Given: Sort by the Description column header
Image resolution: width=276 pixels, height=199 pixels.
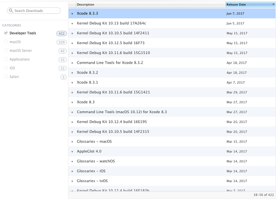Looking at the screenshot, I should [151, 4].
